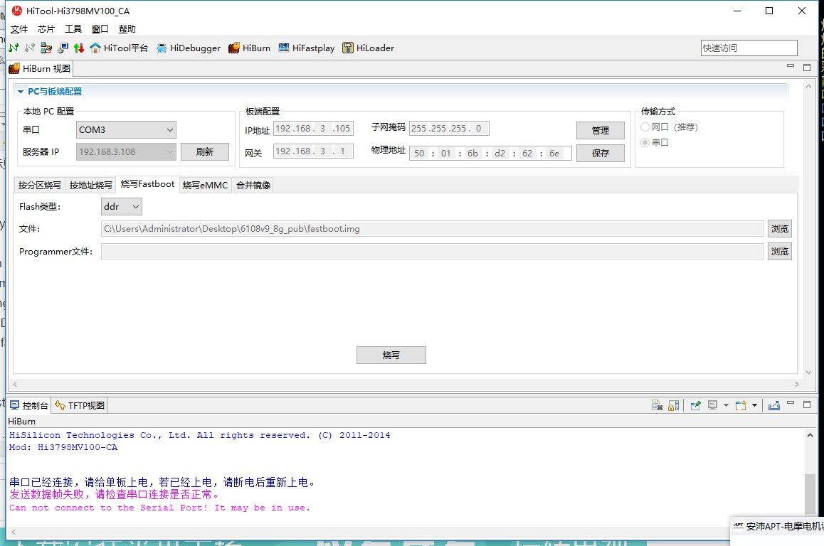This screenshot has width=824, height=546.
Task: Click the 物理地址 MAC address field
Action: pyautogui.click(x=490, y=154)
